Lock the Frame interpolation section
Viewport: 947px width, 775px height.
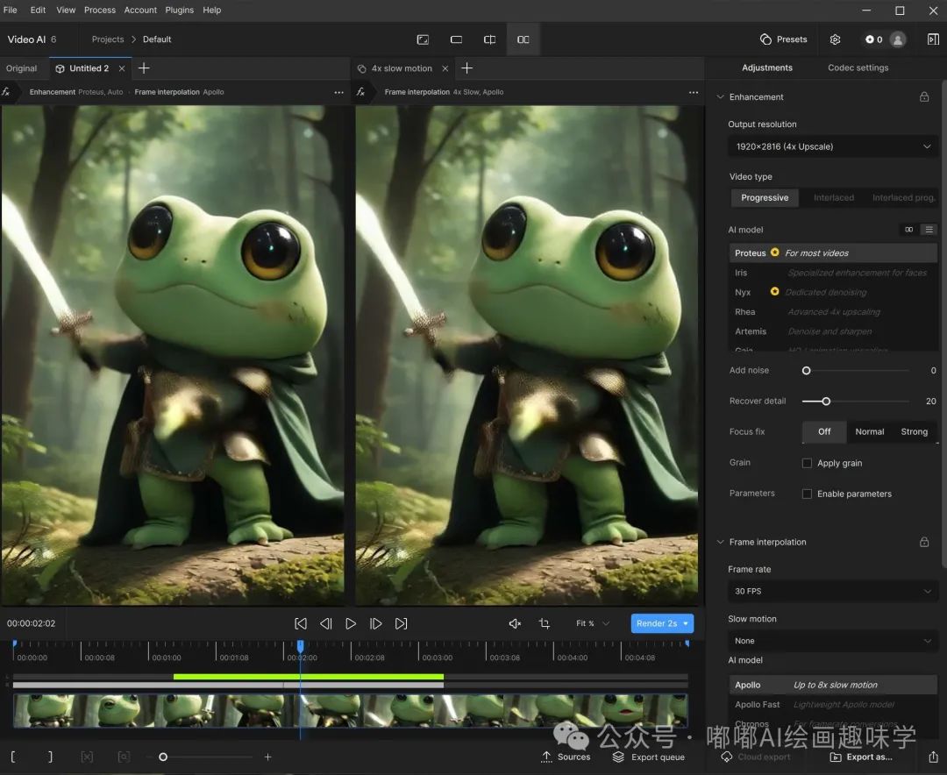tap(924, 542)
